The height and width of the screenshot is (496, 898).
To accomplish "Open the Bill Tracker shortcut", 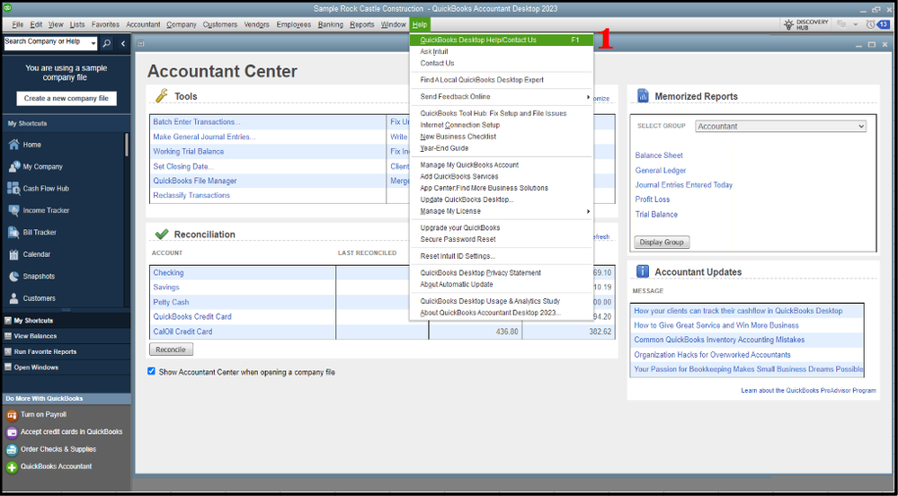I will pyautogui.click(x=39, y=233).
